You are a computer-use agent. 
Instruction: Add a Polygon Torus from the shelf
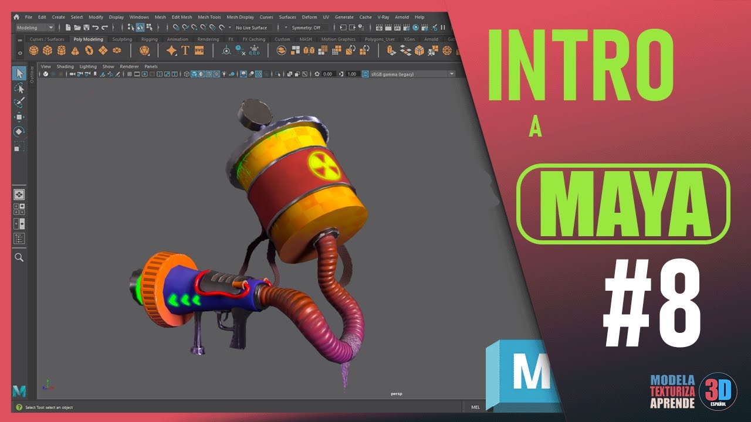pos(89,50)
